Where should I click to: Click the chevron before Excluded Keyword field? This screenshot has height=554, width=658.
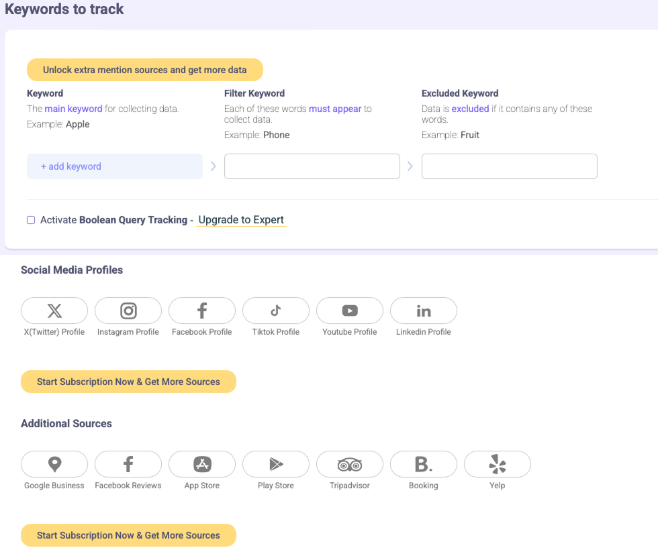click(410, 166)
